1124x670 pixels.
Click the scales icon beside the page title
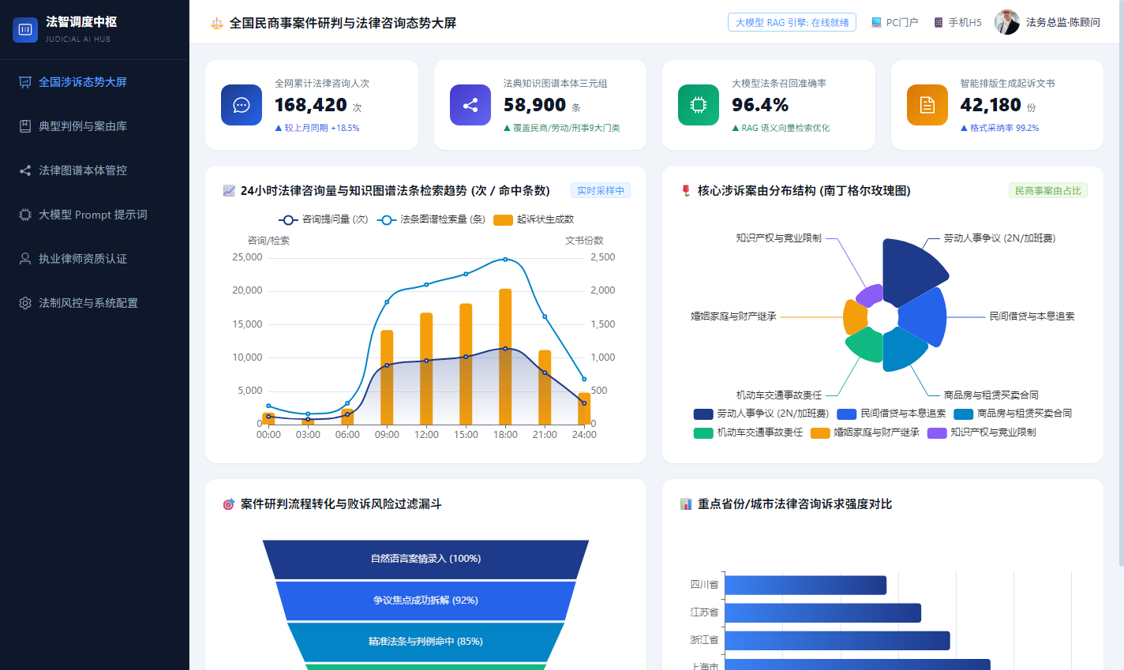pyautogui.click(x=217, y=23)
